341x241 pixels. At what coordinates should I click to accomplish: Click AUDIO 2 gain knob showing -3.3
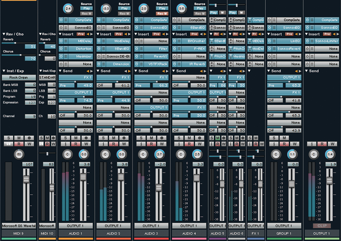pos(106,9)
